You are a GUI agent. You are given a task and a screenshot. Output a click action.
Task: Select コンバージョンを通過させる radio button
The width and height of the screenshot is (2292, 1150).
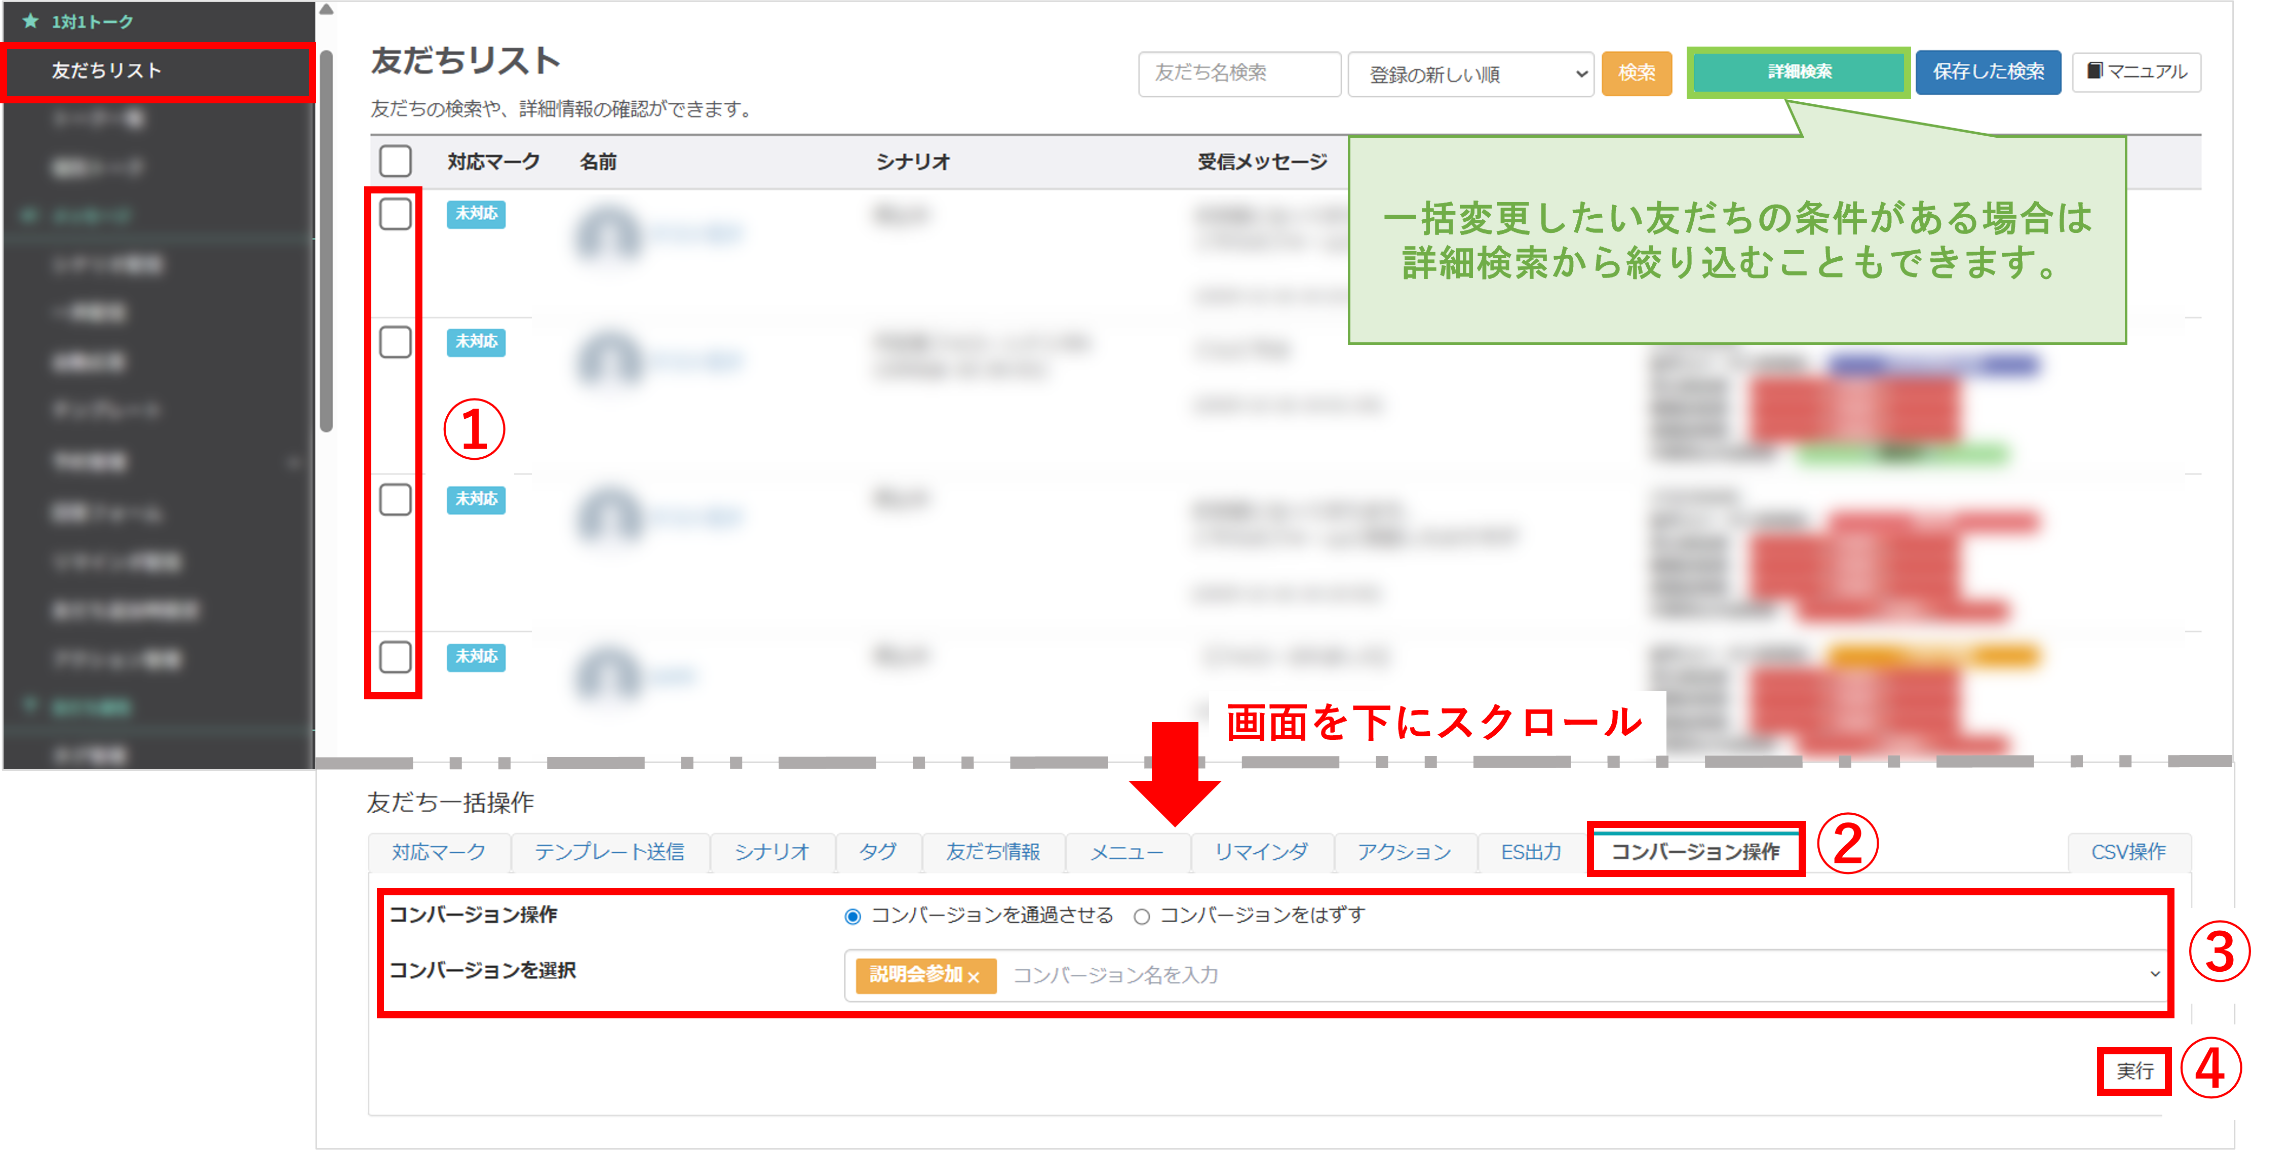pyautogui.click(x=852, y=916)
